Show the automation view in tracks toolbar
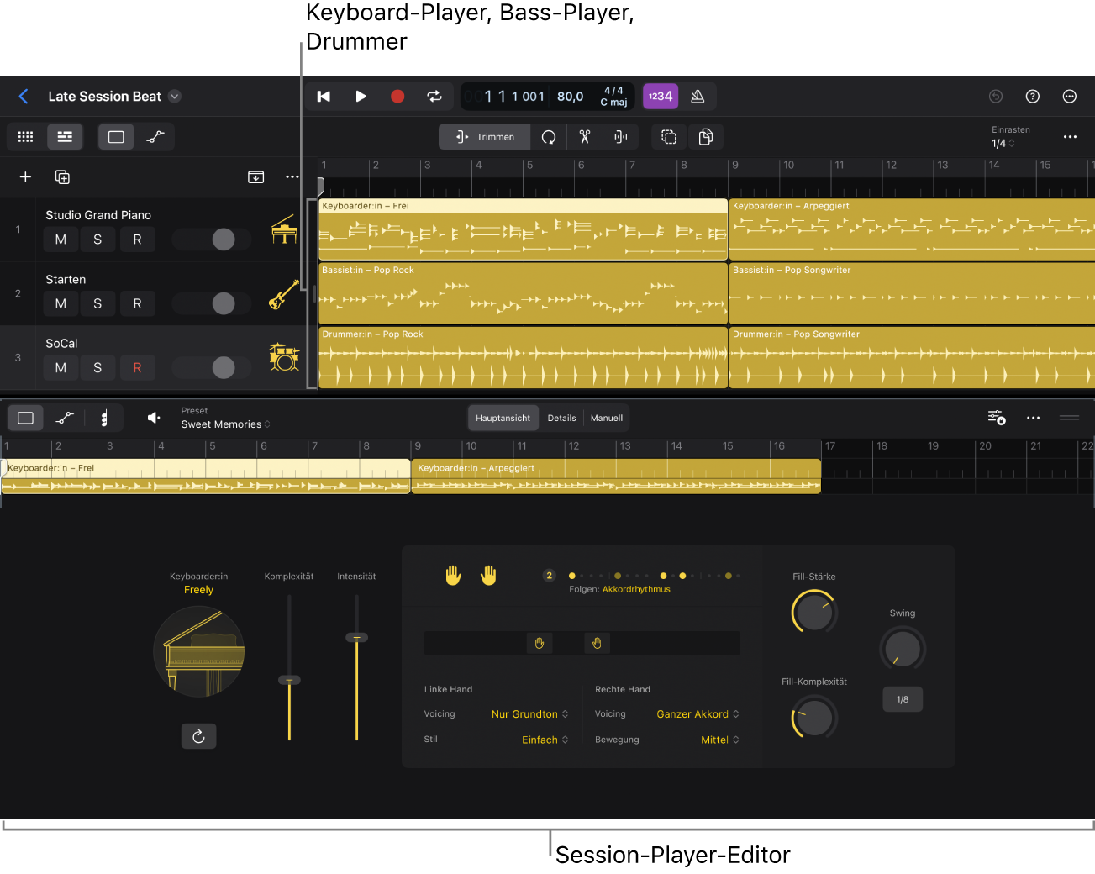 point(155,137)
